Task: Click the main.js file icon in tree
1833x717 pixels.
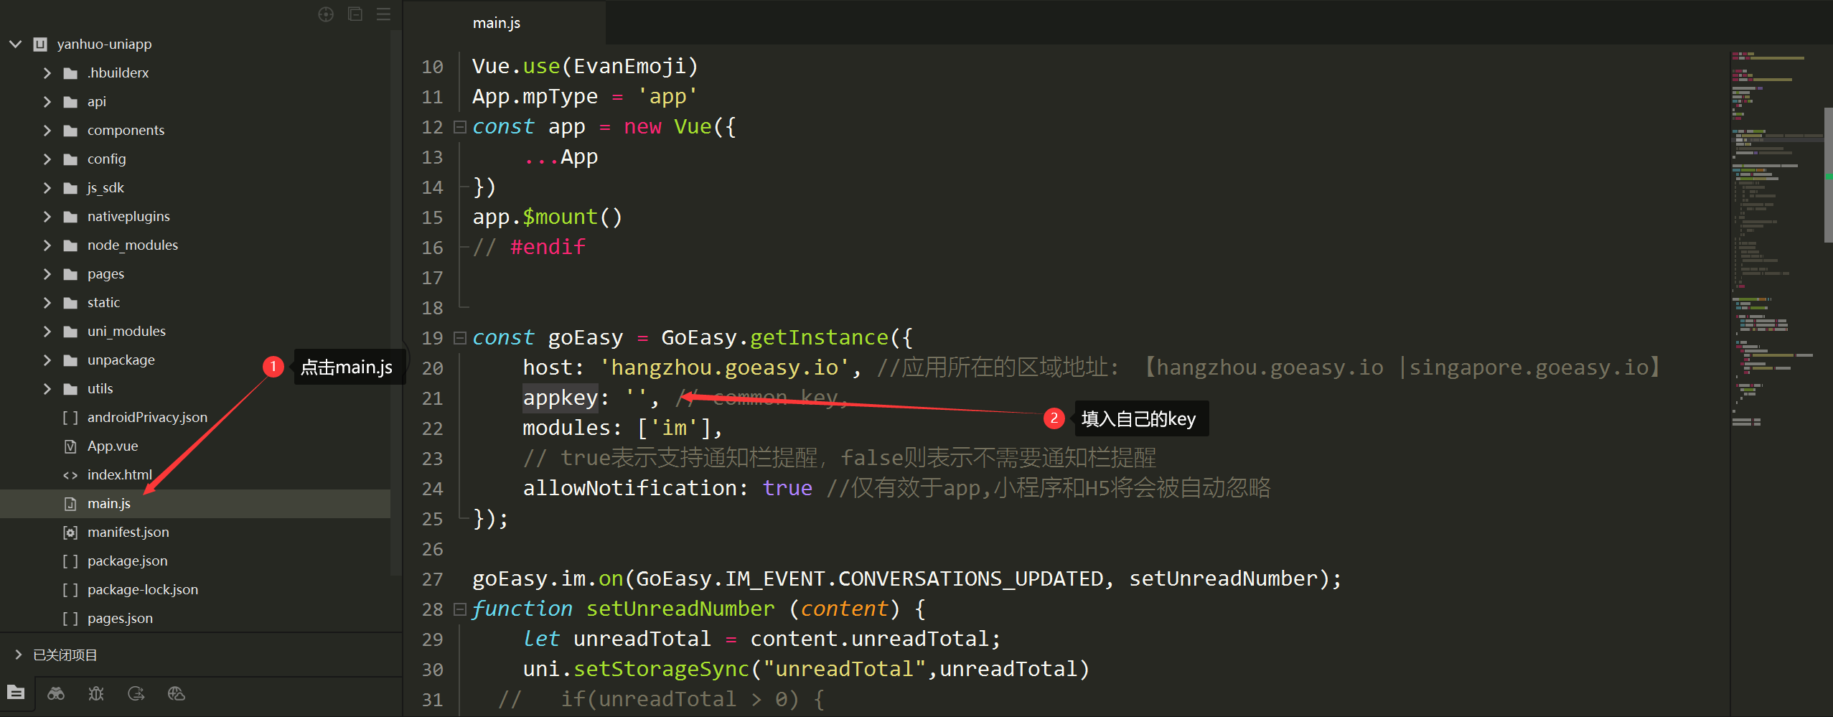Action: [x=70, y=504]
